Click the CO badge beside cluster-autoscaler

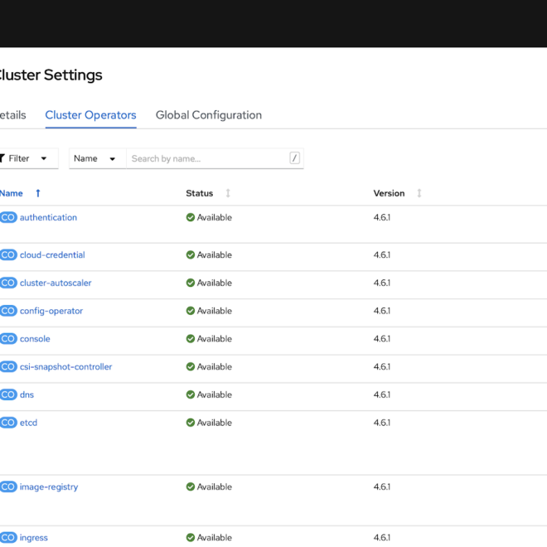pos(8,283)
